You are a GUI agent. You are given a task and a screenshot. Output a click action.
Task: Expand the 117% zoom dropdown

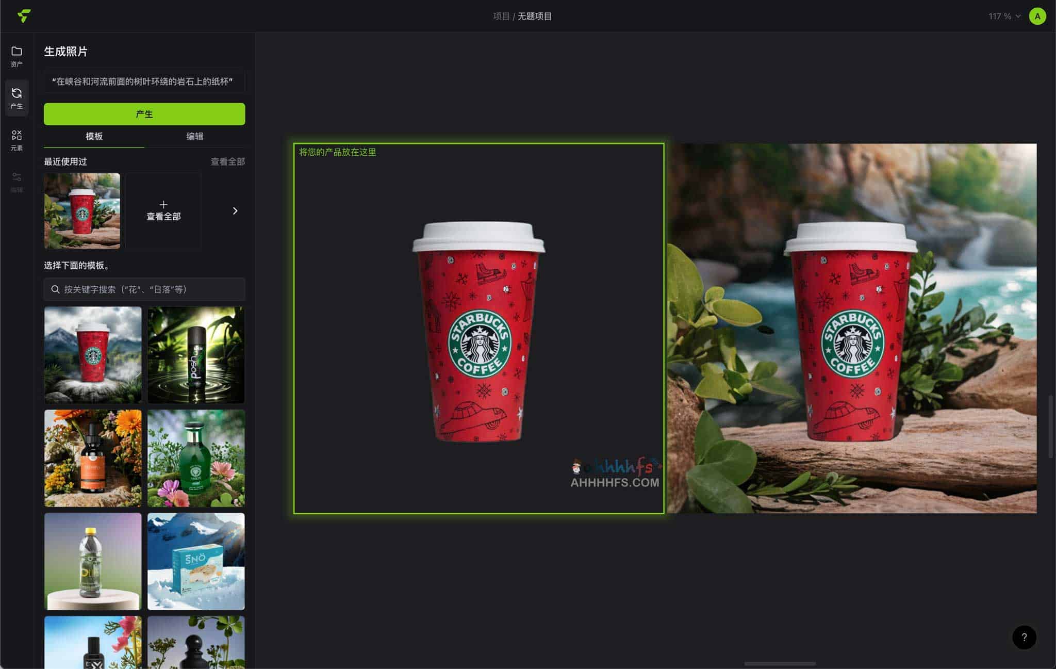[1004, 17]
